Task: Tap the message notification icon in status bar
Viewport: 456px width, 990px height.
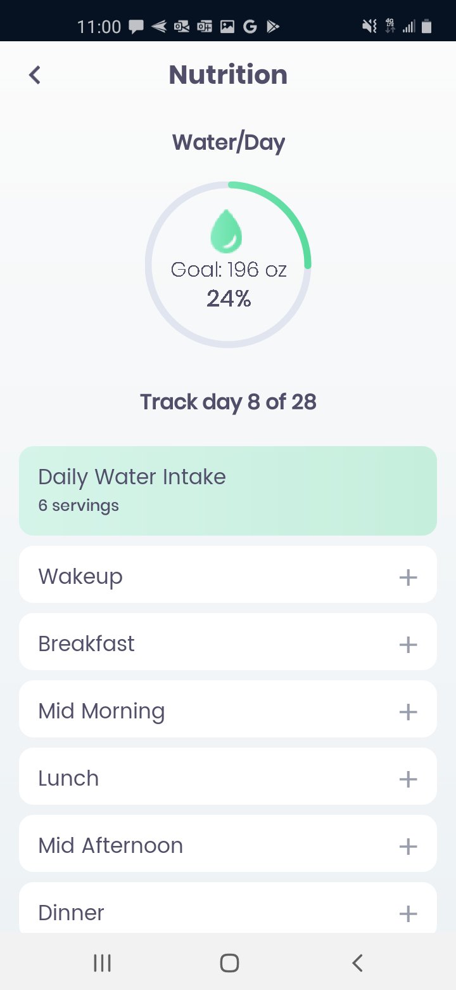Action: pos(136,27)
